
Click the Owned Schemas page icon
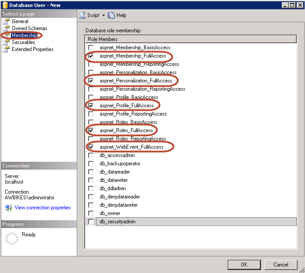[6, 28]
